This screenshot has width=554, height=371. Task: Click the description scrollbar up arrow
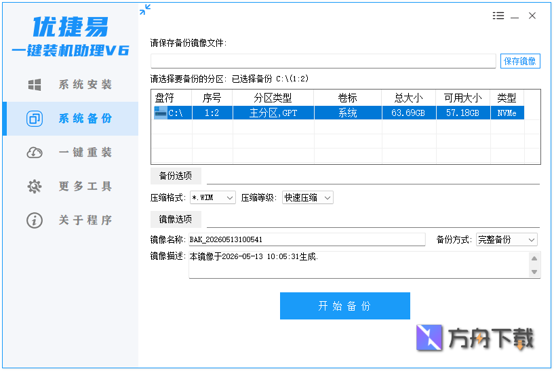pyautogui.click(x=534, y=258)
